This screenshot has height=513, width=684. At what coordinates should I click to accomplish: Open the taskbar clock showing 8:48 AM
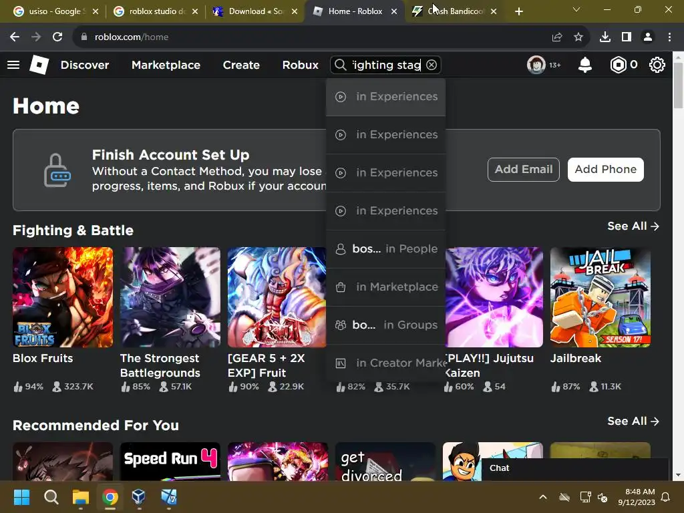637,497
